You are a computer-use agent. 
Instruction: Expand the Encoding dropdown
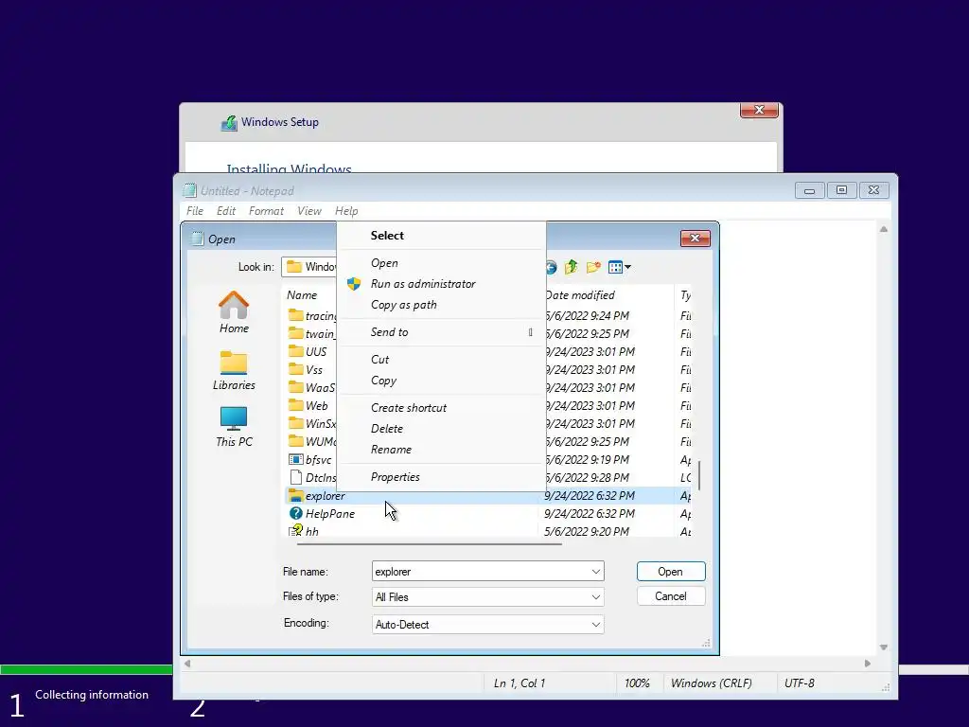(596, 625)
